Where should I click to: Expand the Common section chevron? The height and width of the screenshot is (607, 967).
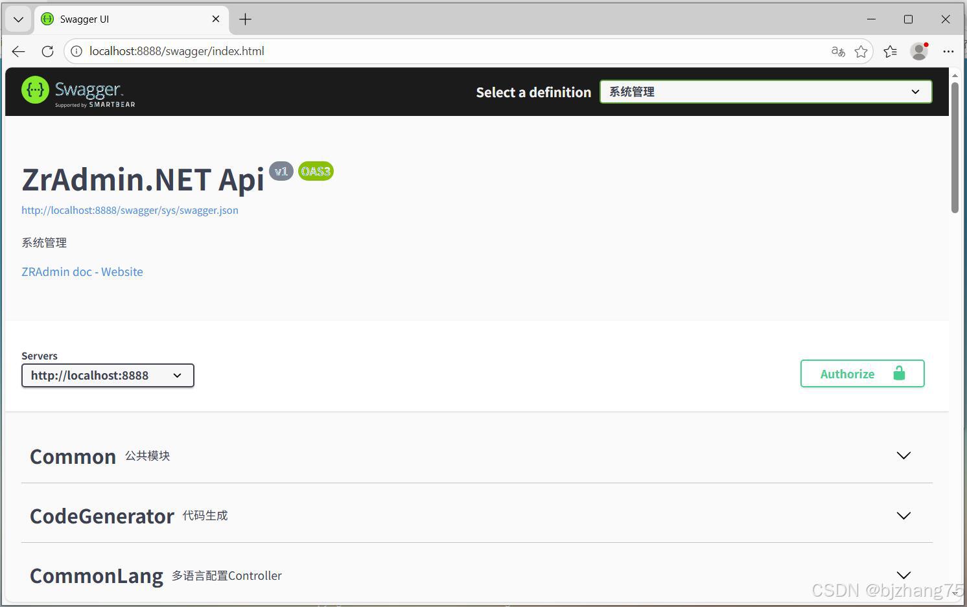point(903,455)
